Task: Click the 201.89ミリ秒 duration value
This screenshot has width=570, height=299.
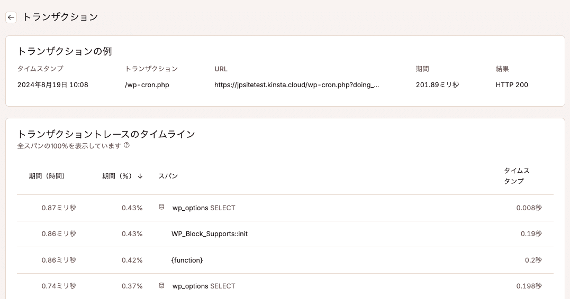Action: [x=437, y=85]
